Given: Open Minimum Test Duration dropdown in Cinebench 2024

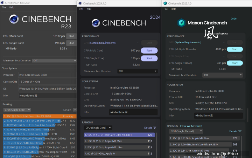Looking at the screenshot, I should click(x=138, y=71).
